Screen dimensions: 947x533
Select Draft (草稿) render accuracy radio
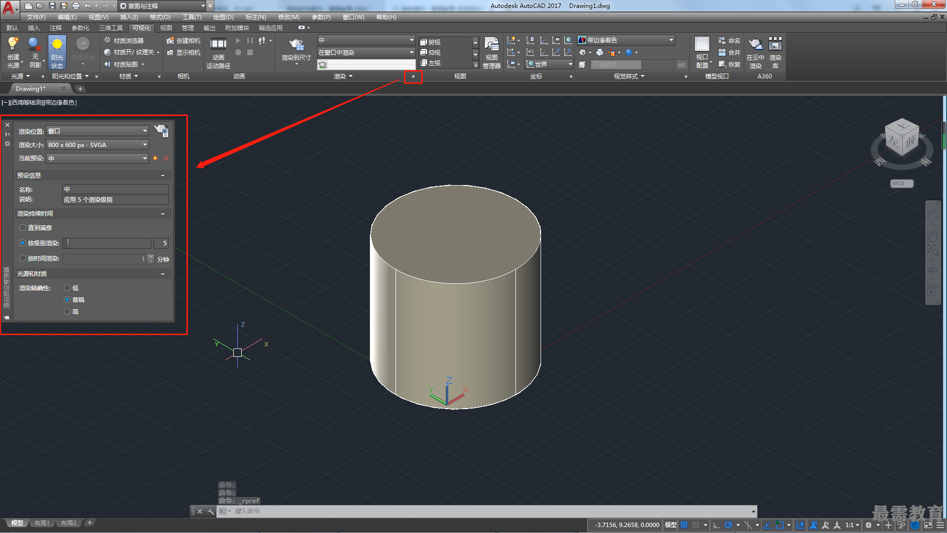[x=67, y=300]
